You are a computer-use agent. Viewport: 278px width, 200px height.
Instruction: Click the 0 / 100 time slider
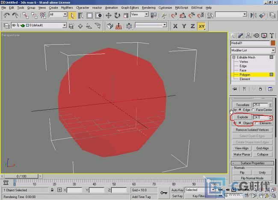pyautogui.click(x=21, y=176)
